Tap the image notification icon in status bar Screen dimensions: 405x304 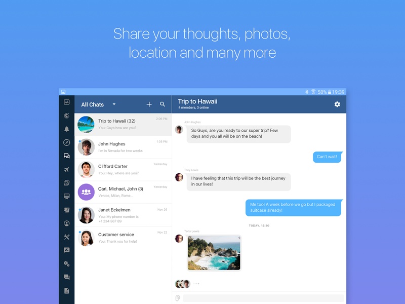63,92
